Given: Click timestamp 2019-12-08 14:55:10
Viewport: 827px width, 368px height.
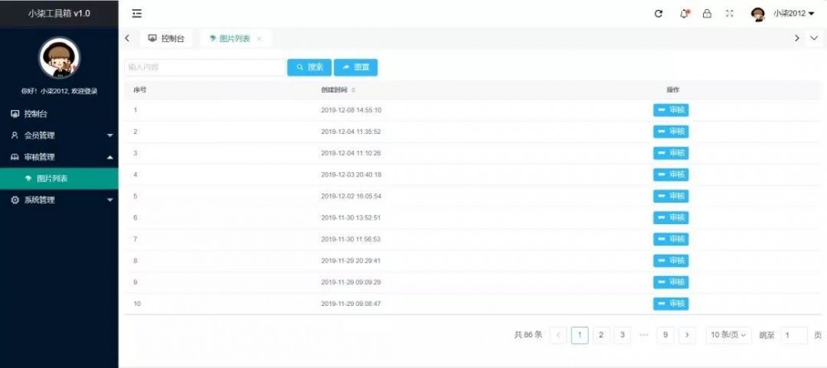Looking at the screenshot, I should tap(351, 110).
